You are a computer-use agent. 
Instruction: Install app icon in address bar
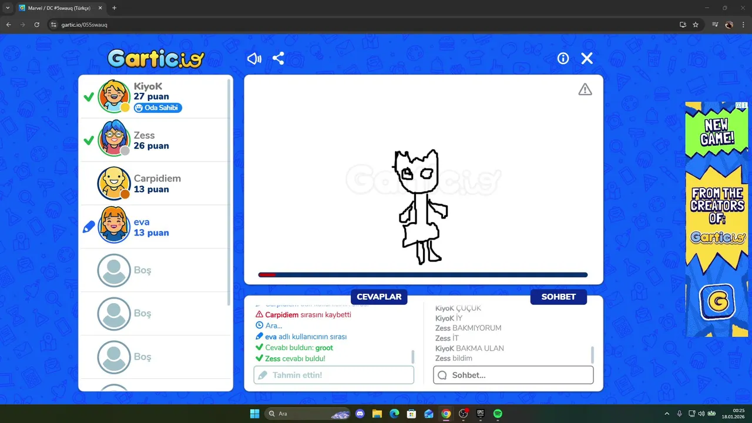683,25
